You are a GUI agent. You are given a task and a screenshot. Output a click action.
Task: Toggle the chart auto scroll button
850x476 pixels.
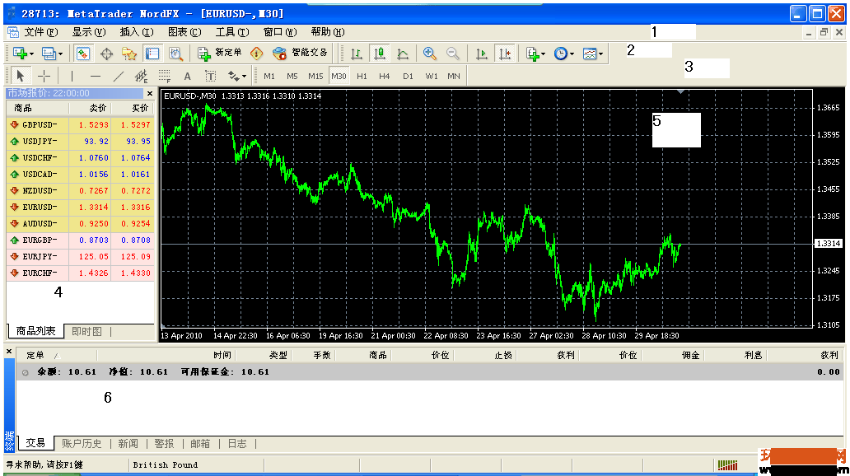coord(481,54)
